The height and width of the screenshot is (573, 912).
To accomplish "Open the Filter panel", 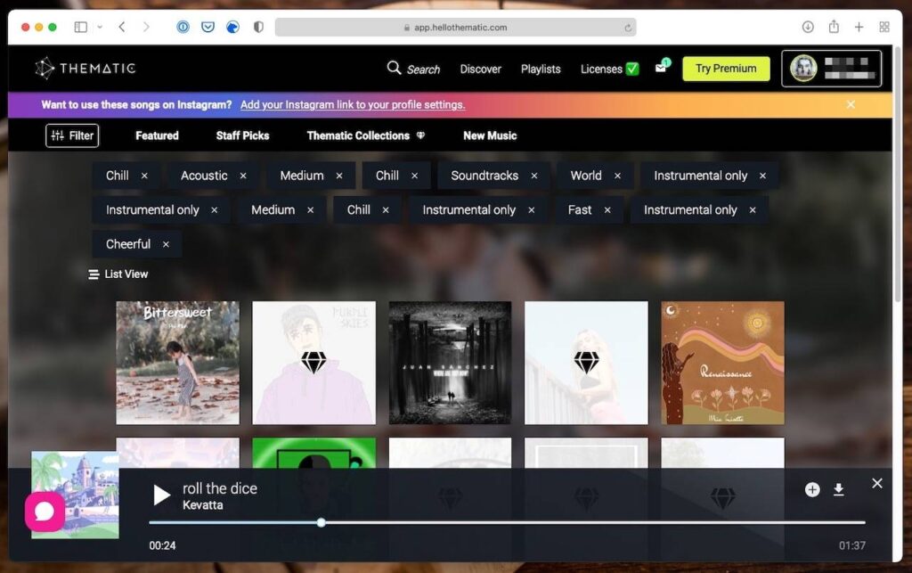I will (x=72, y=135).
